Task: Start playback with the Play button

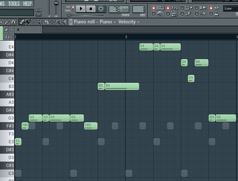Action: coord(81,9)
